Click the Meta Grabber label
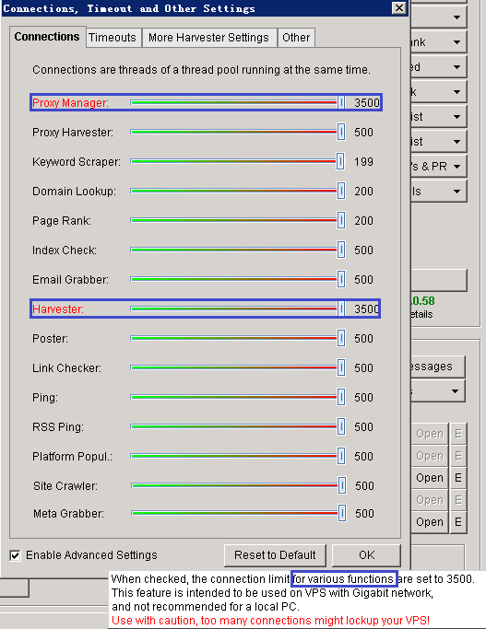The width and height of the screenshot is (486, 629). point(68,514)
